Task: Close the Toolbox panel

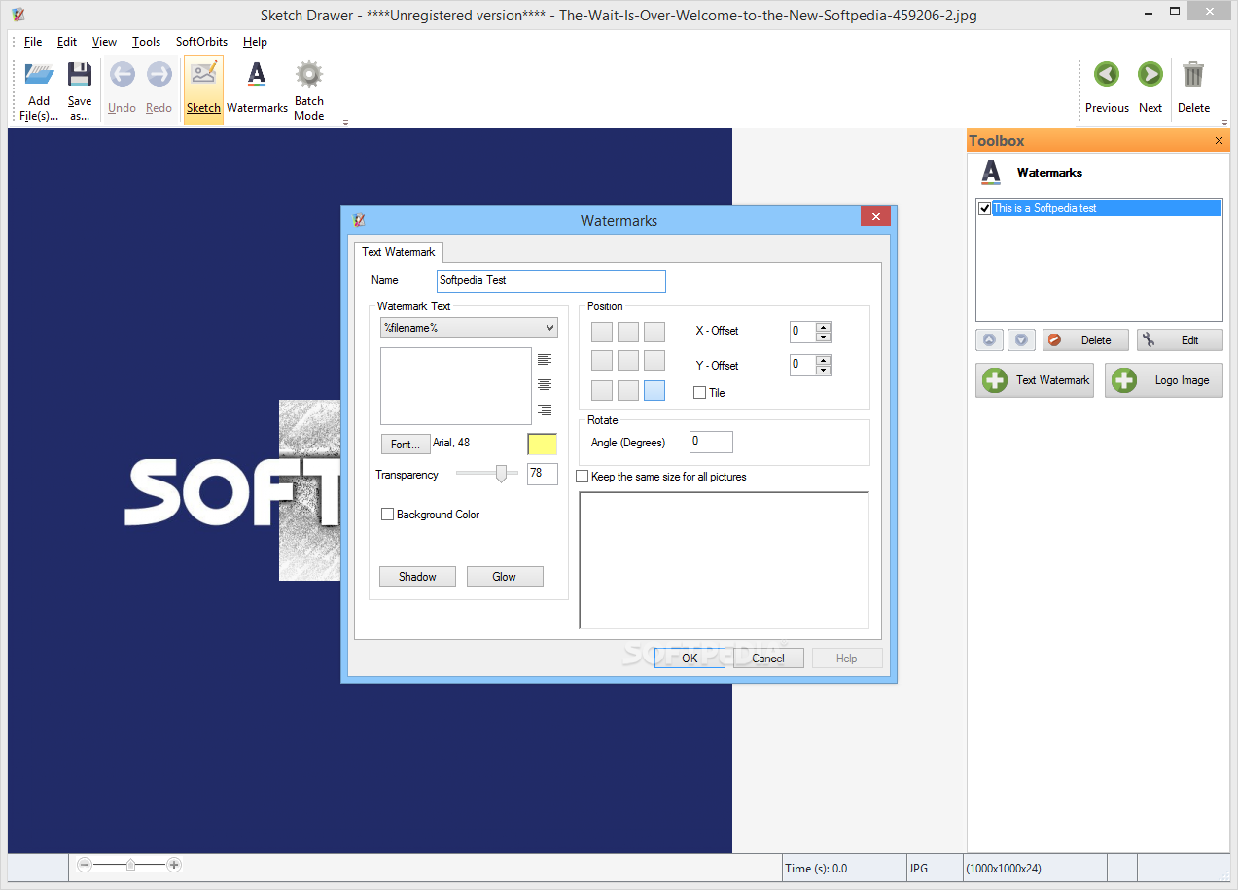Action: (x=1220, y=141)
